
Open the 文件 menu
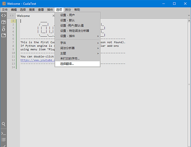pos(5,10)
